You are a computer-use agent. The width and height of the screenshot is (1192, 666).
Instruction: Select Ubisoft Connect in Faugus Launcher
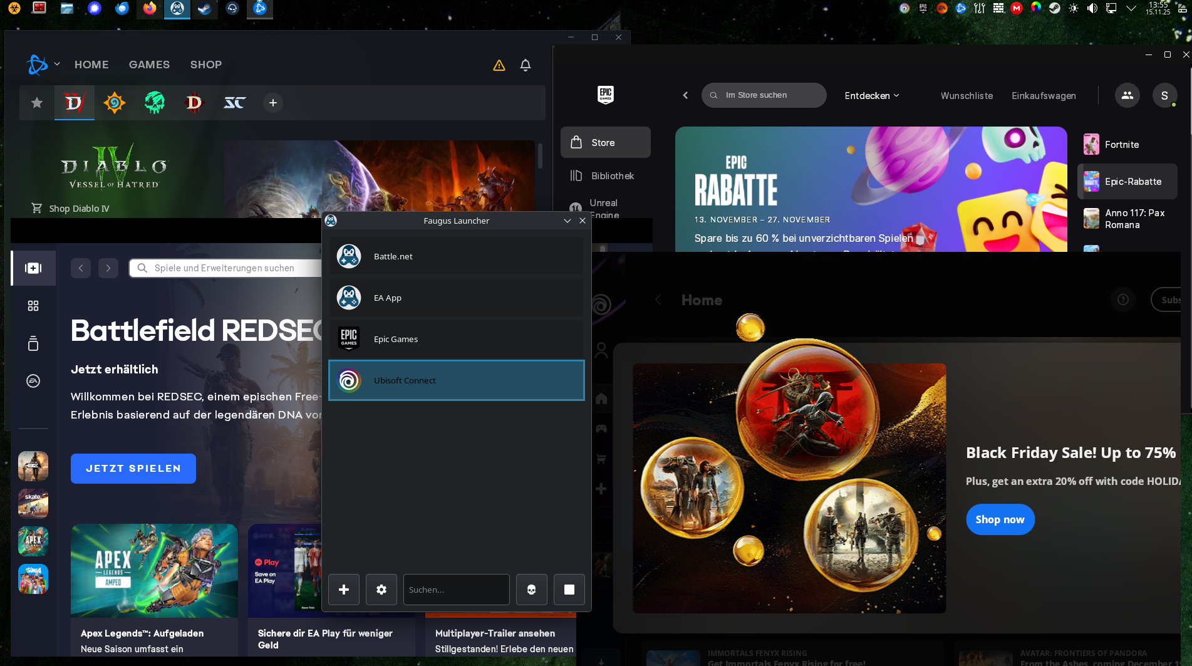pos(457,380)
